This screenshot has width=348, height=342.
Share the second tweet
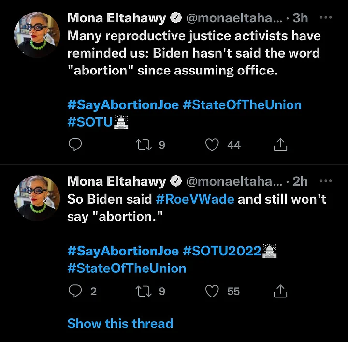(281, 291)
